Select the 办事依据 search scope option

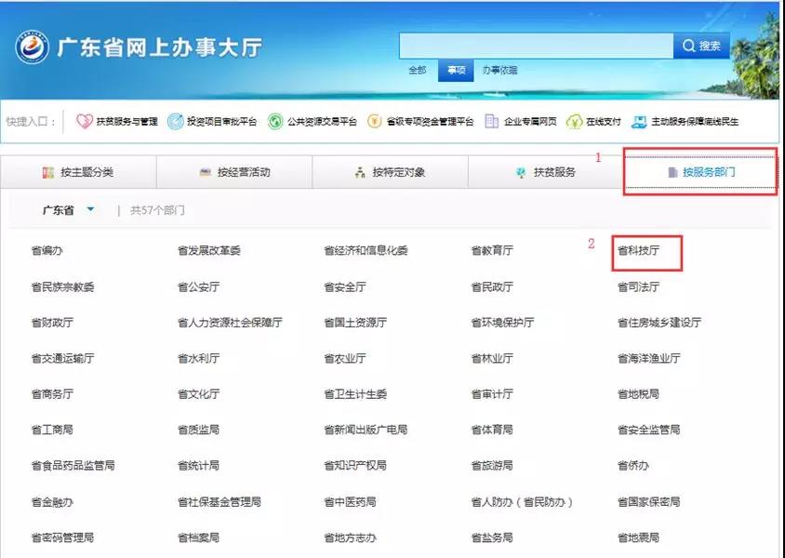pyautogui.click(x=499, y=71)
